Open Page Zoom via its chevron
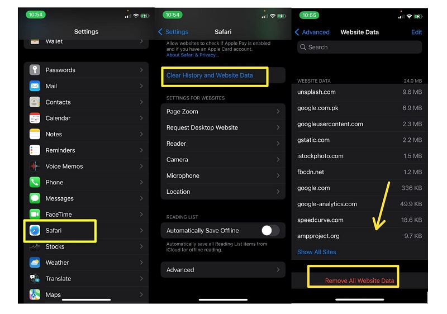The width and height of the screenshot is (447, 314). 278,111
